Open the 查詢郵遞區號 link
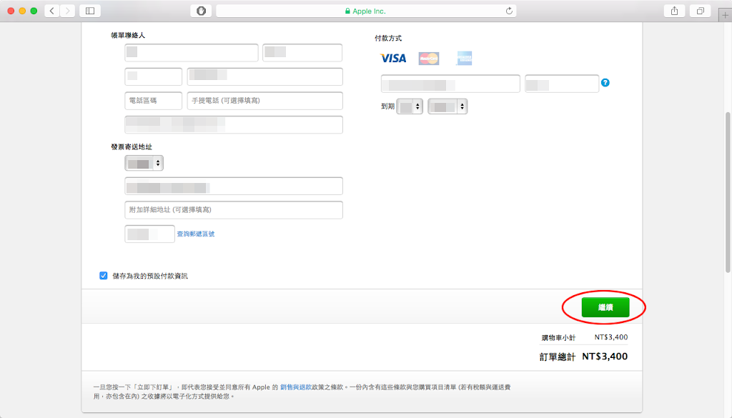Screen dimensions: 732x418 [x=195, y=234]
